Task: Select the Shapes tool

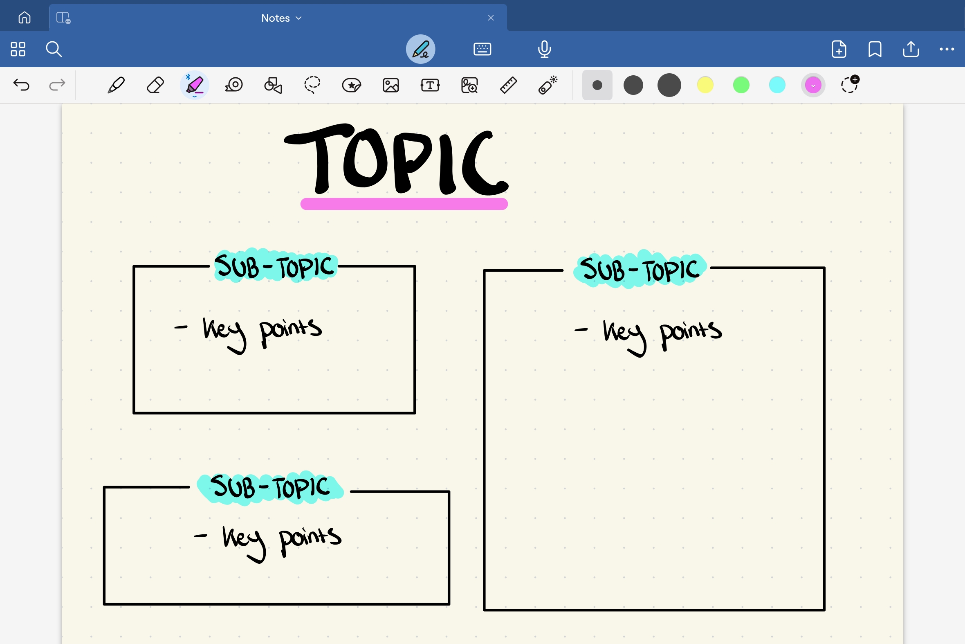Action: click(x=272, y=85)
